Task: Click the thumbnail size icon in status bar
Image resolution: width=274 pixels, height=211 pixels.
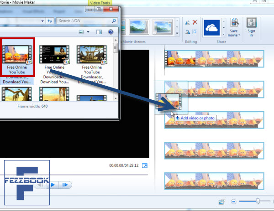Action: 222,202
